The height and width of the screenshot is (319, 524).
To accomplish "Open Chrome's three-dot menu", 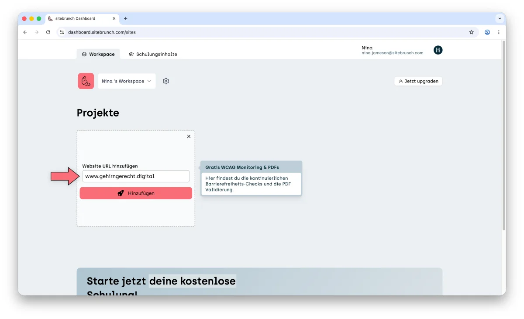I will tap(499, 32).
